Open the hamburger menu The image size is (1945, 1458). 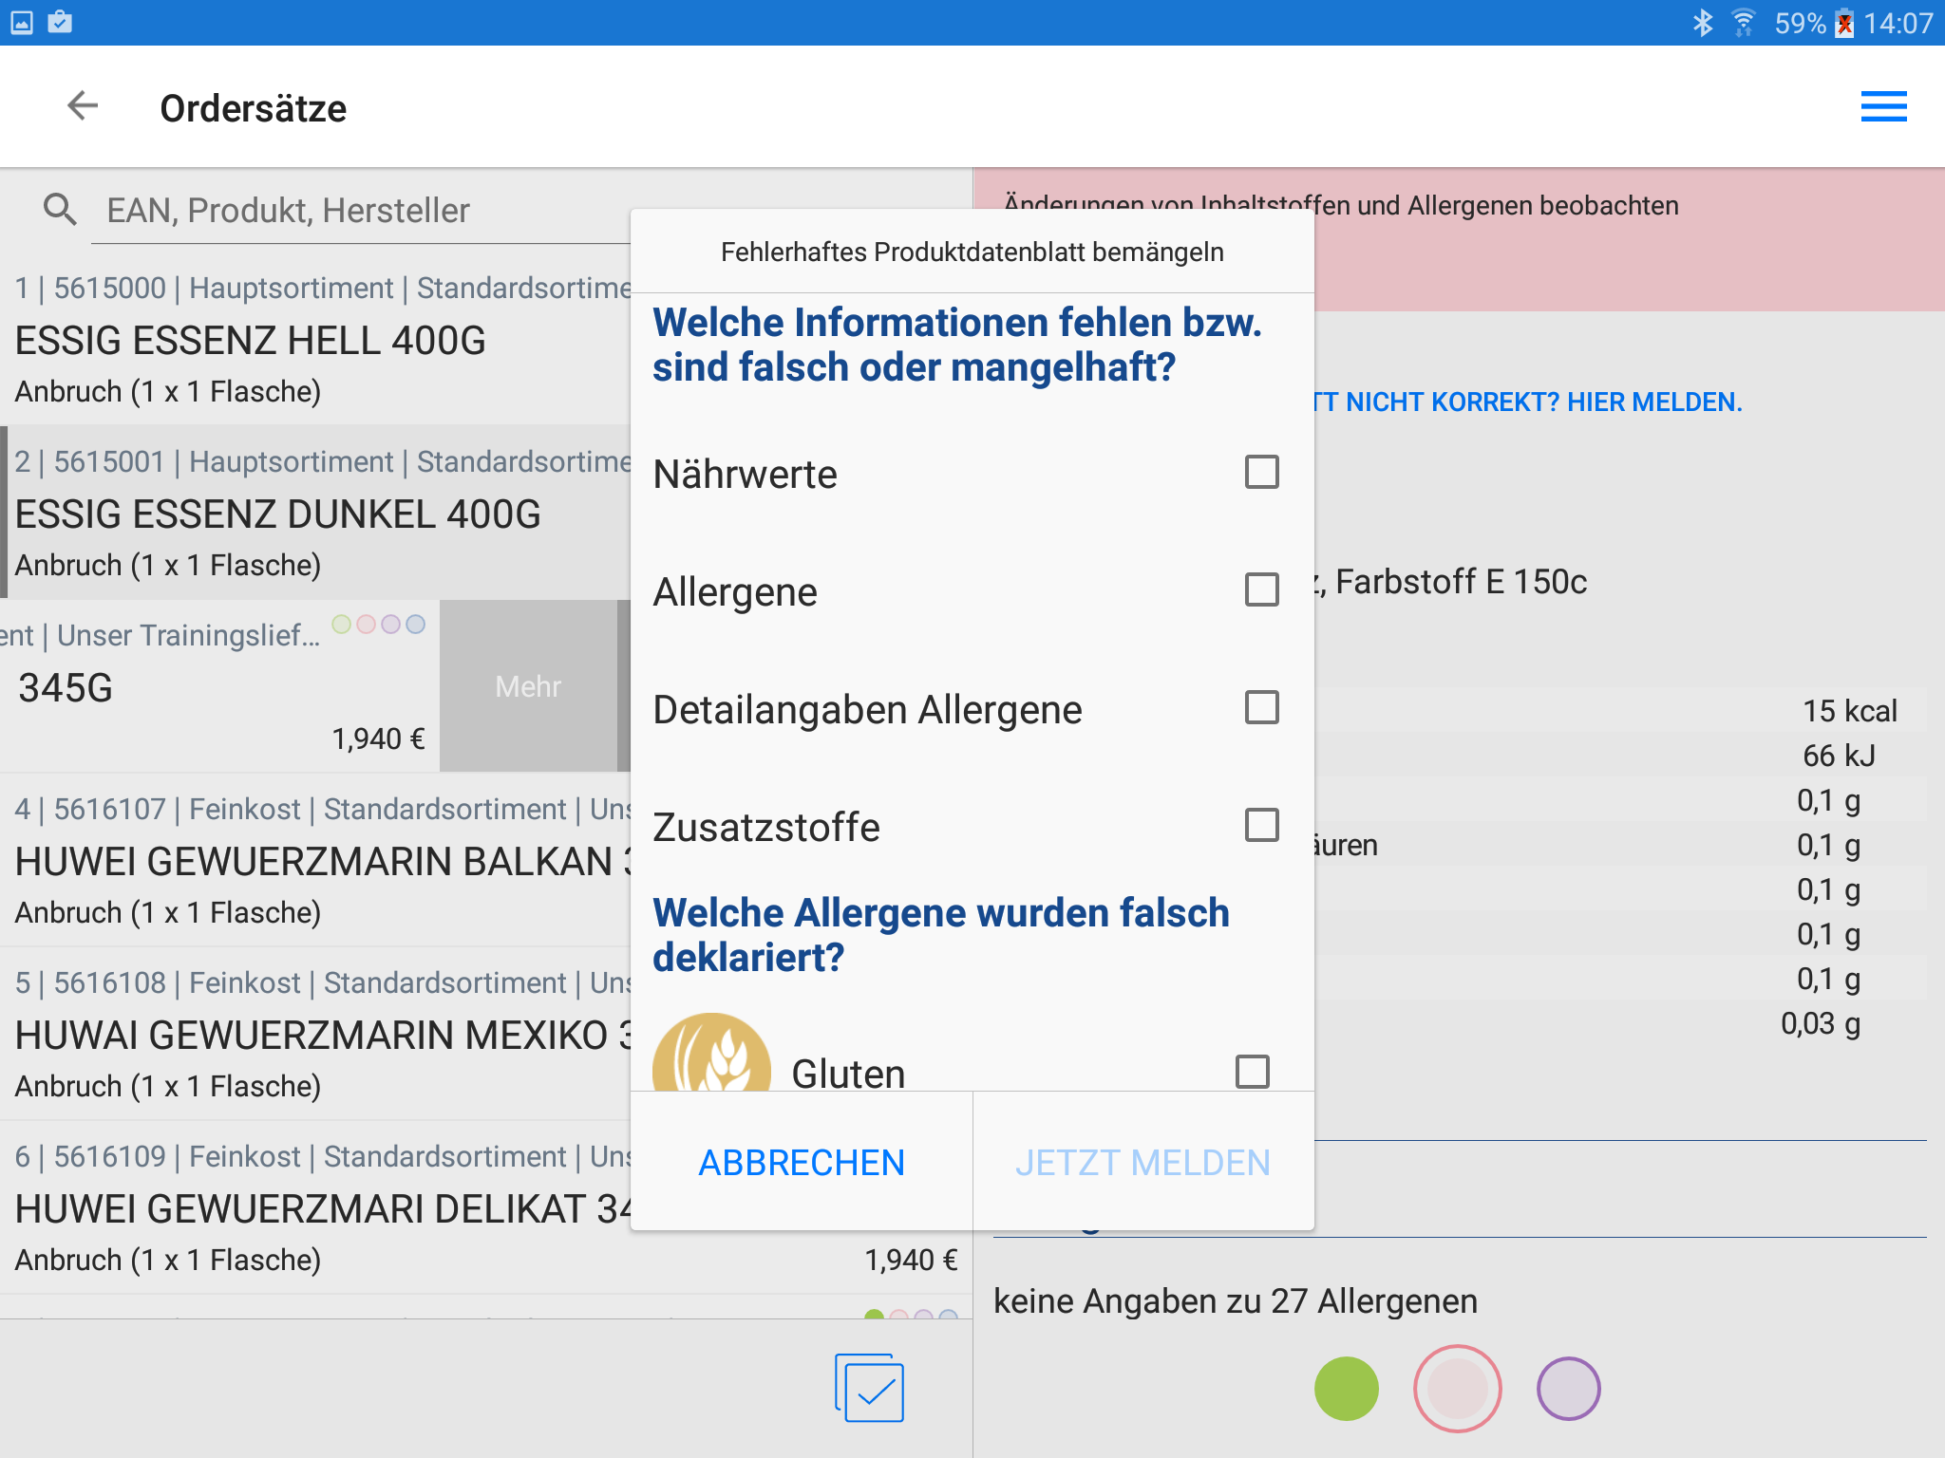point(1883,106)
